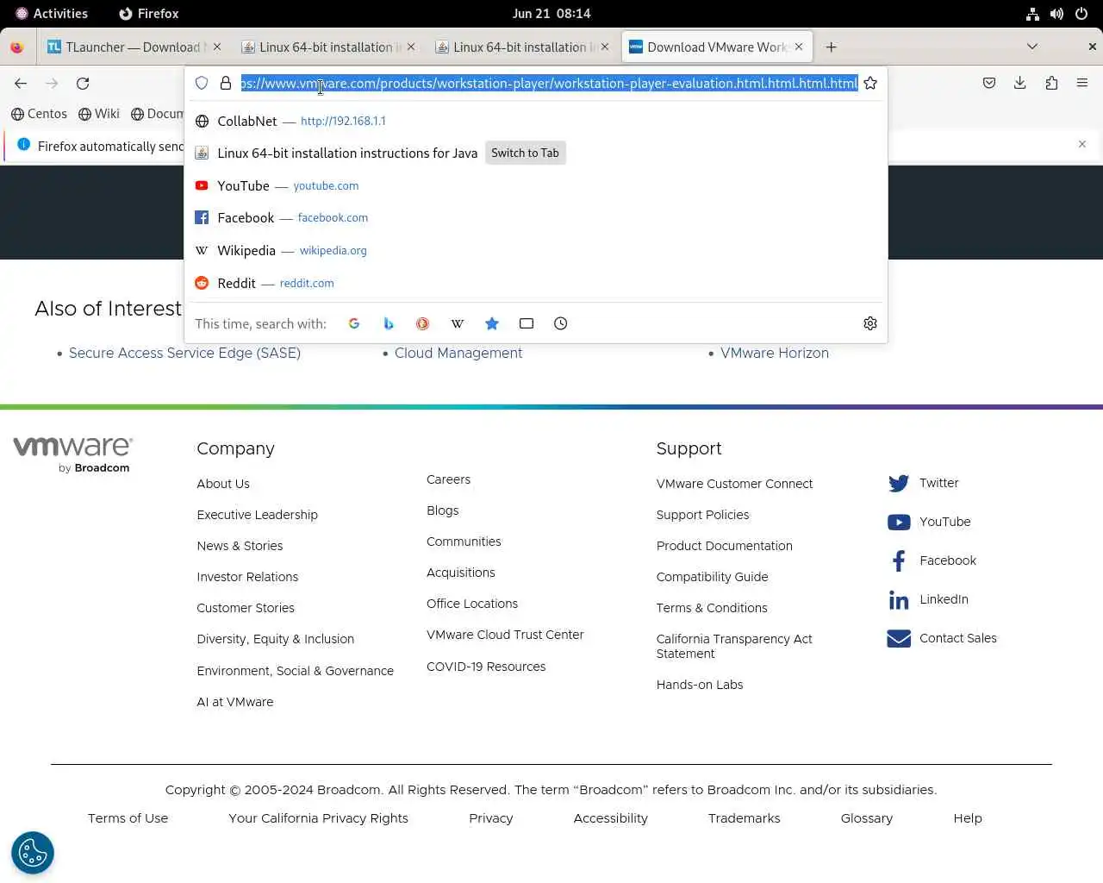The width and height of the screenshot is (1103, 883).
Task: Open the Downloads panel icon
Action: tap(1020, 83)
